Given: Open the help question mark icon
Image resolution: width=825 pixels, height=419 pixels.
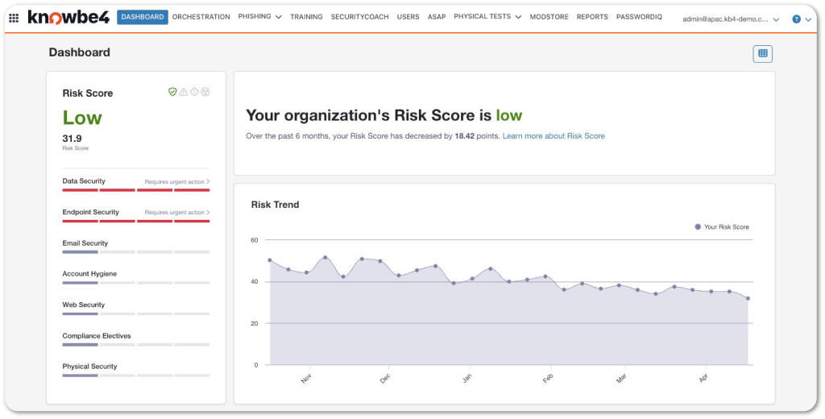Looking at the screenshot, I should (x=796, y=19).
